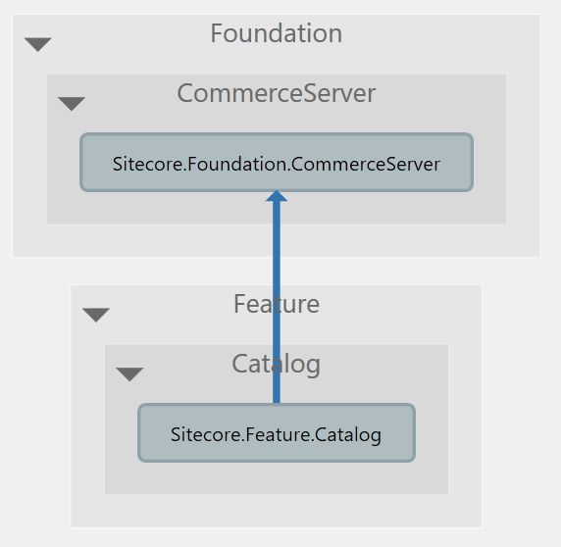Collapse the CommerceServer group triangle

coord(72,104)
